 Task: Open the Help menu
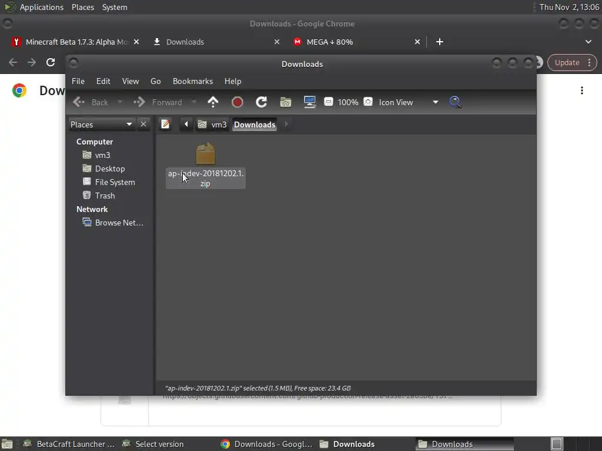(x=233, y=81)
